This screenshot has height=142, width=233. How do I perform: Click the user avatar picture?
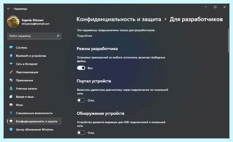coord(13,21)
